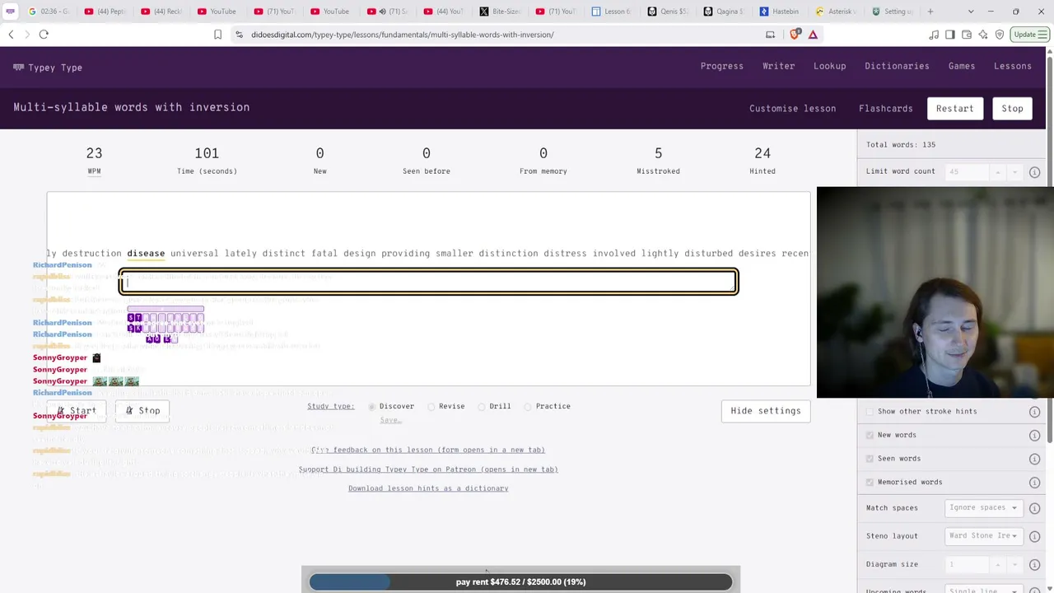The width and height of the screenshot is (1054, 593).
Task: Click the address bar URL field
Action: 494,35
